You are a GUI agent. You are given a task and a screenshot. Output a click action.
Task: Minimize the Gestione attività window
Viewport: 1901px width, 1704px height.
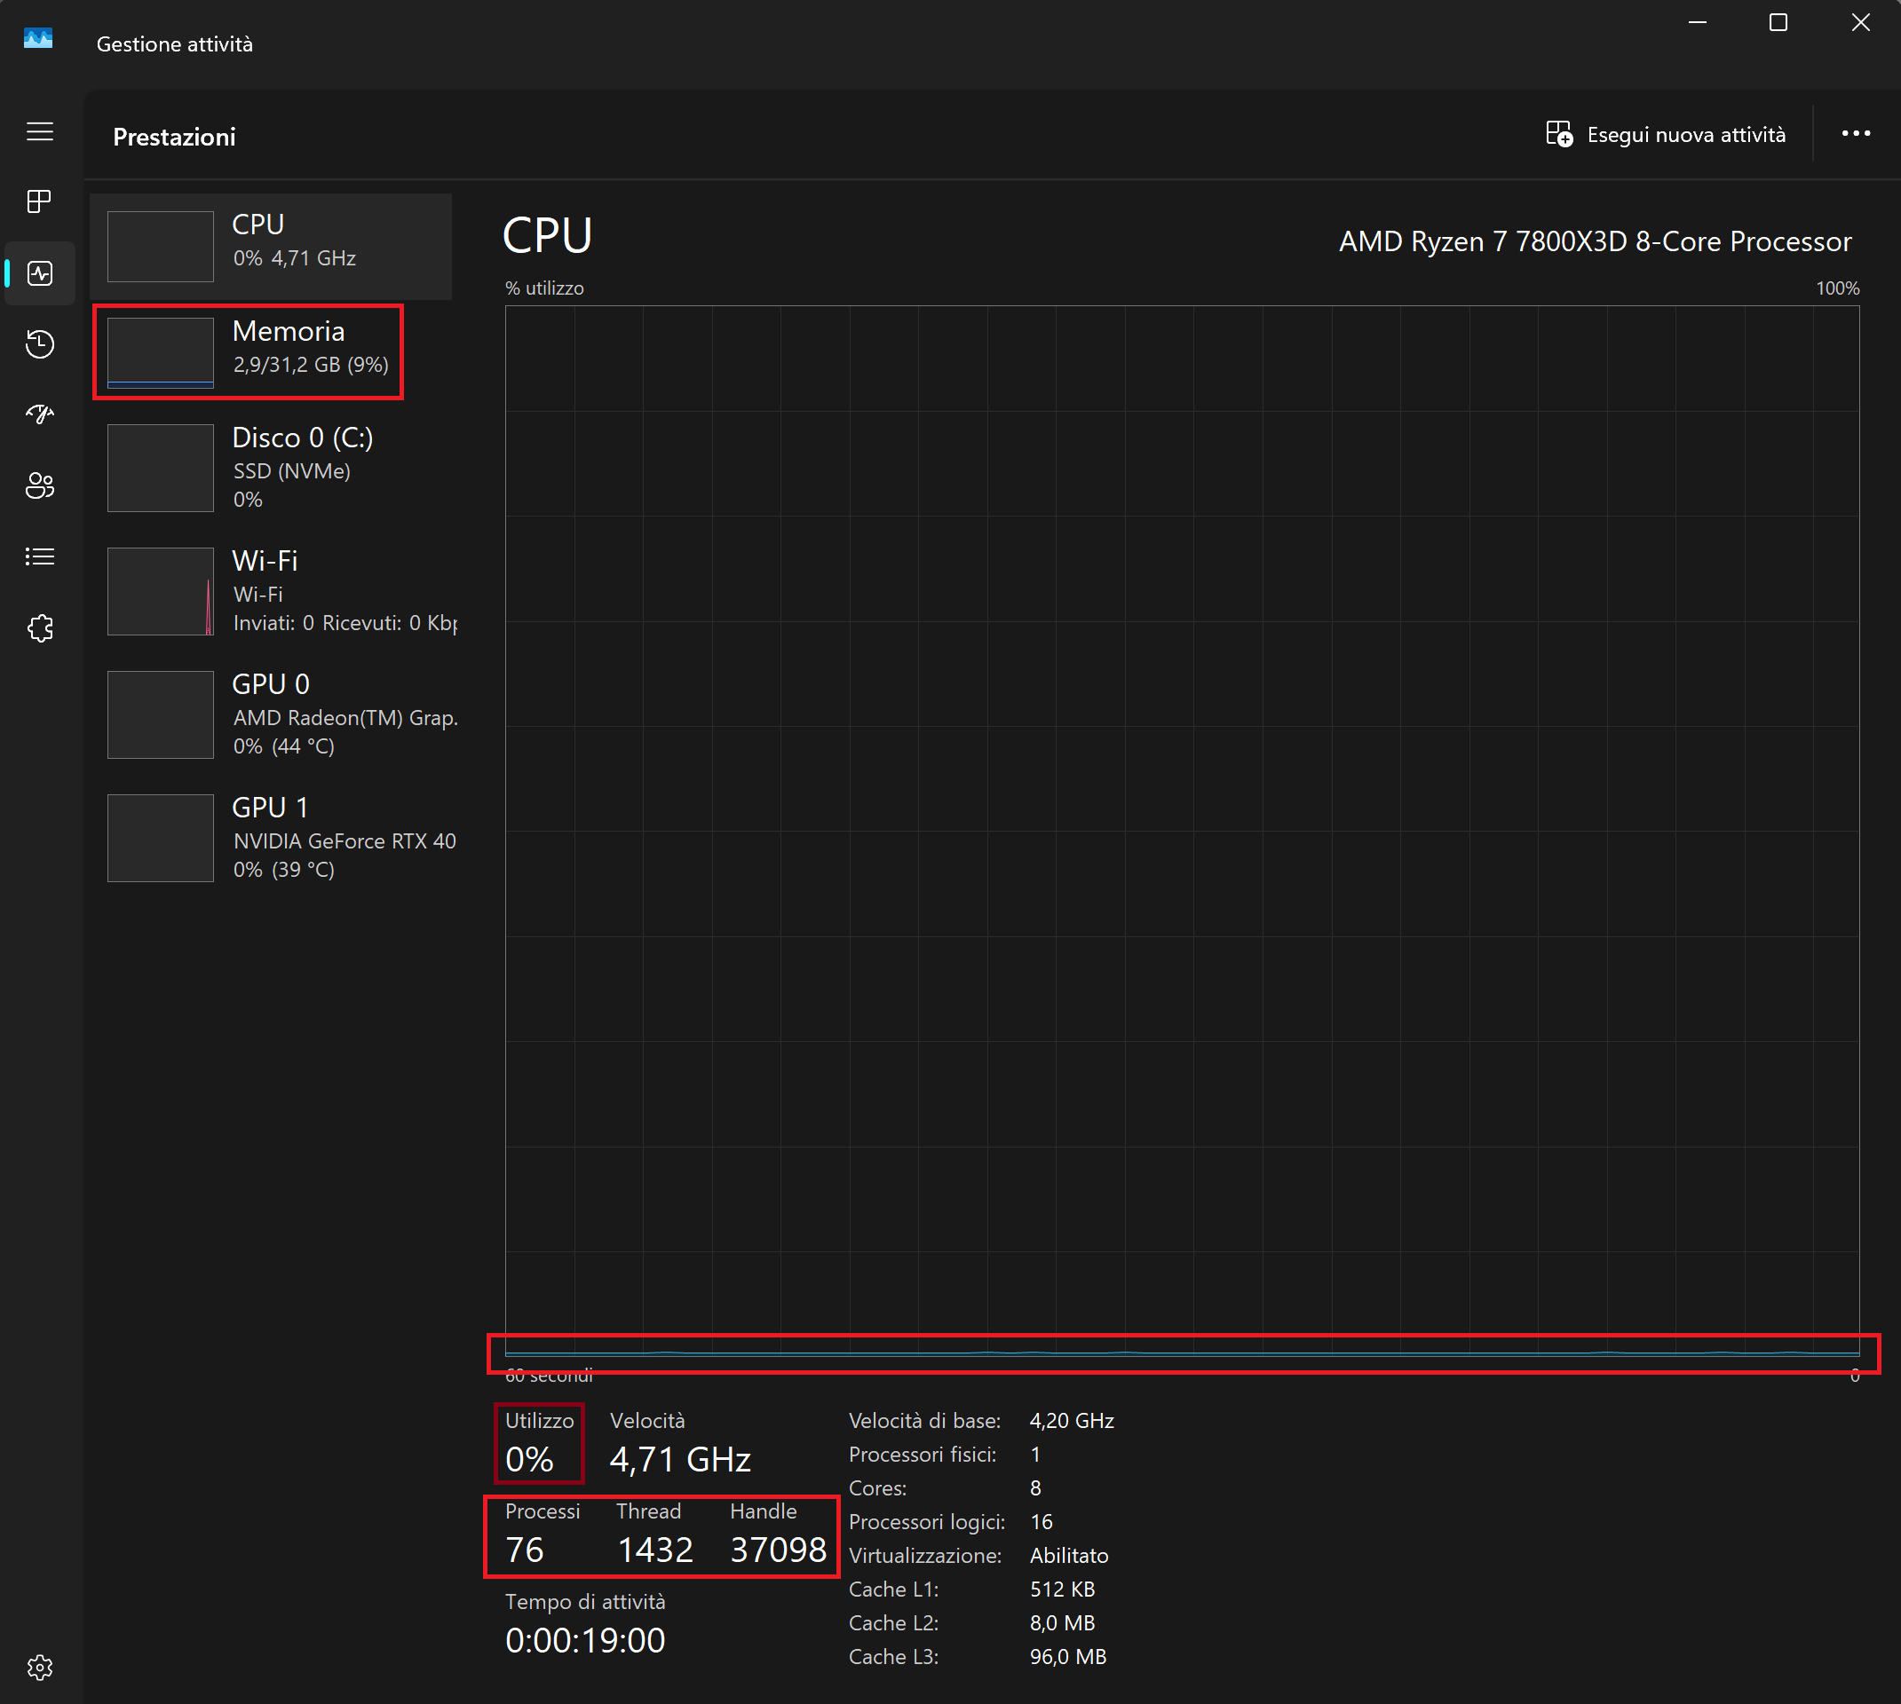tap(1698, 22)
